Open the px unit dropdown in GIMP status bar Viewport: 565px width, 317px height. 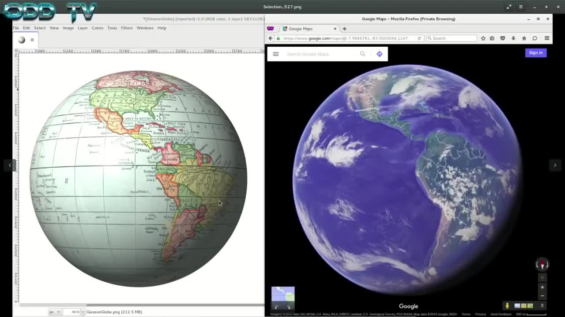click(x=54, y=312)
